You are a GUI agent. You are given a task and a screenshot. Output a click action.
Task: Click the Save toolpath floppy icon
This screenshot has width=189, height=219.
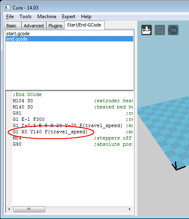(x=160, y=30)
